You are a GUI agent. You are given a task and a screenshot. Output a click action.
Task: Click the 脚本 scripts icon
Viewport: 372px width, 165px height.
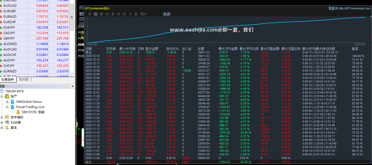point(7,128)
